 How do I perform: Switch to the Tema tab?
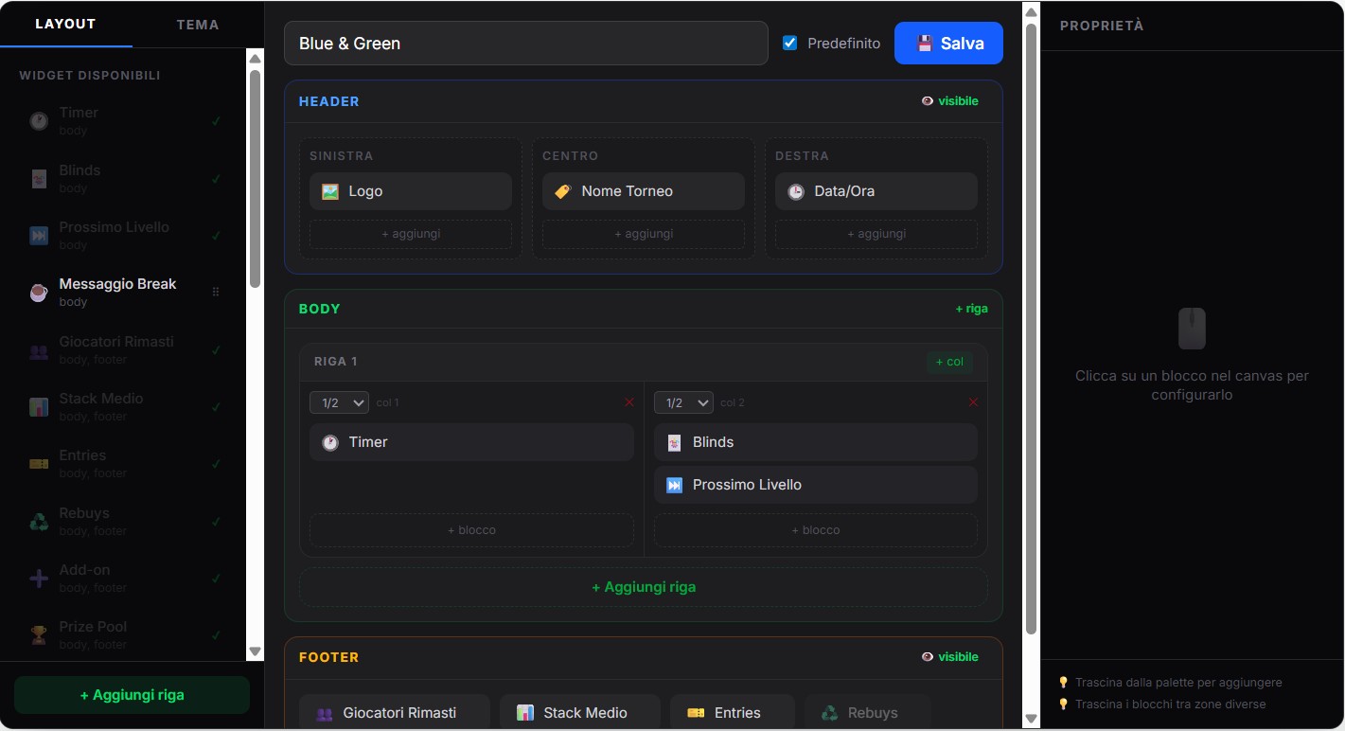point(198,25)
